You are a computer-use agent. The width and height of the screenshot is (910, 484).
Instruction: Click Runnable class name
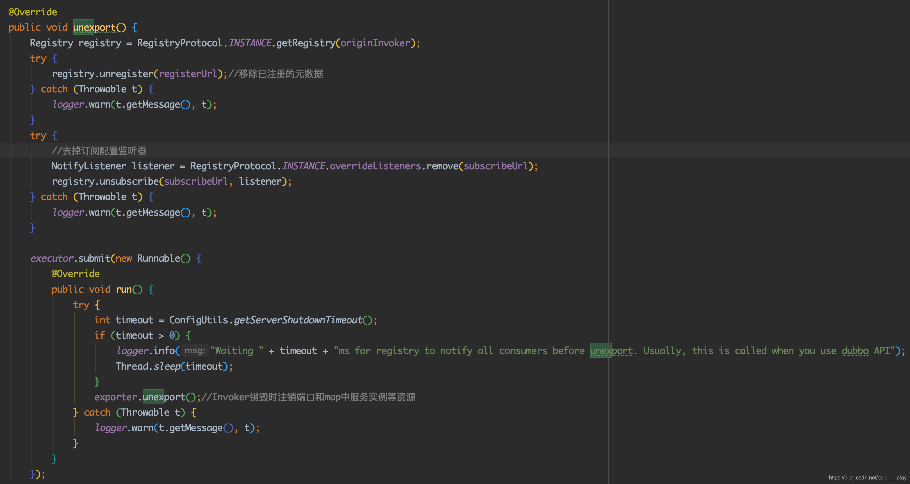click(159, 258)
